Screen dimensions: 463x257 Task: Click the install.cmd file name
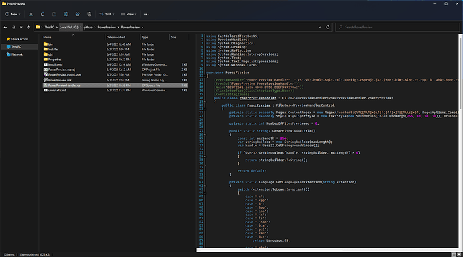point(56,64)
